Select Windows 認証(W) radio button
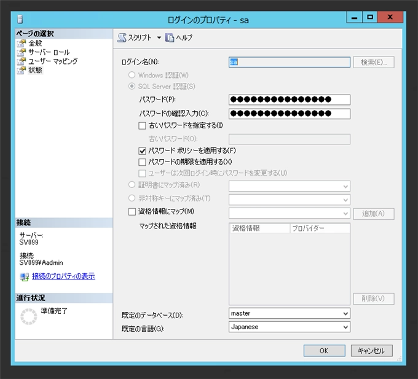Screen dimensions: 418x379 [132, 75]
